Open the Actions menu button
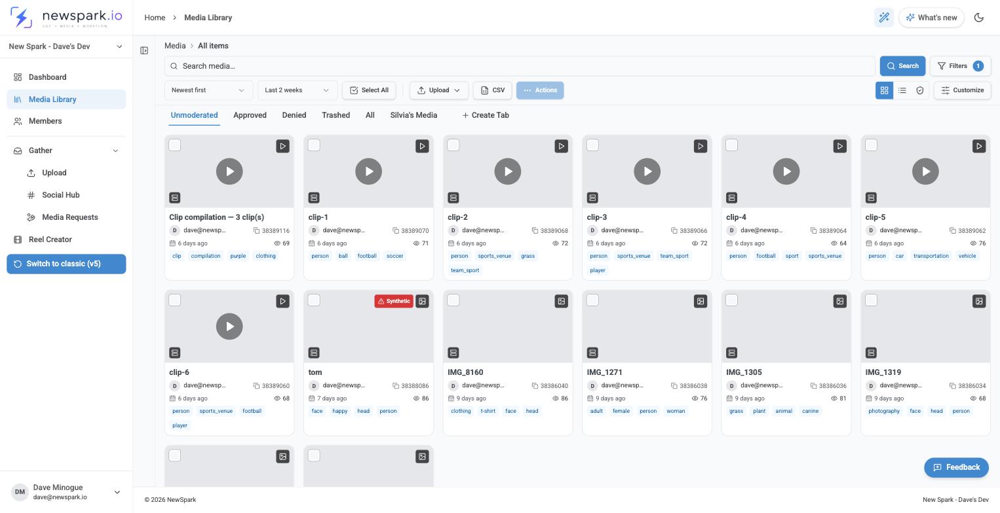Image resolution: width=1000 pixels, height=513 pixels. [x=540, y=90]
